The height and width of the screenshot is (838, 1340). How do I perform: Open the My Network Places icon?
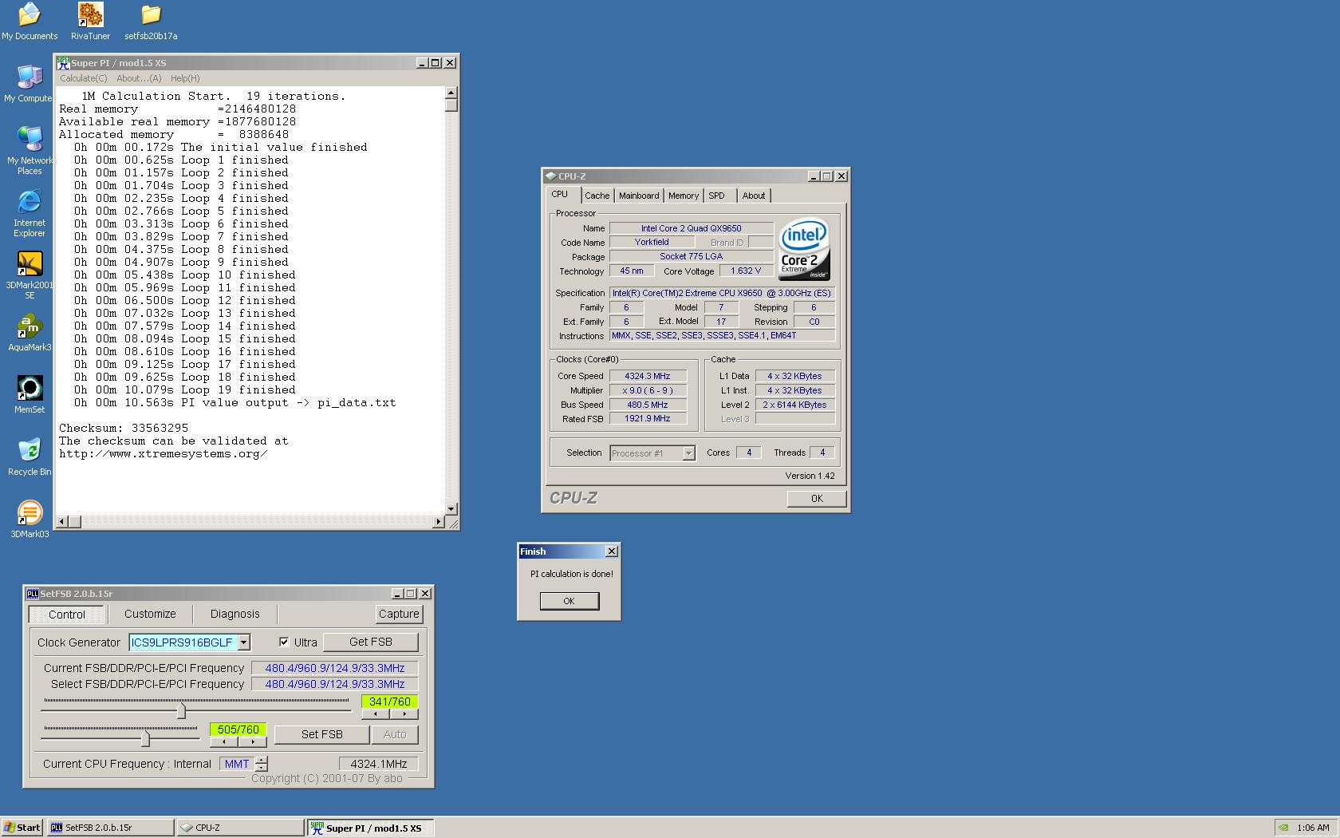pos(30,151)
